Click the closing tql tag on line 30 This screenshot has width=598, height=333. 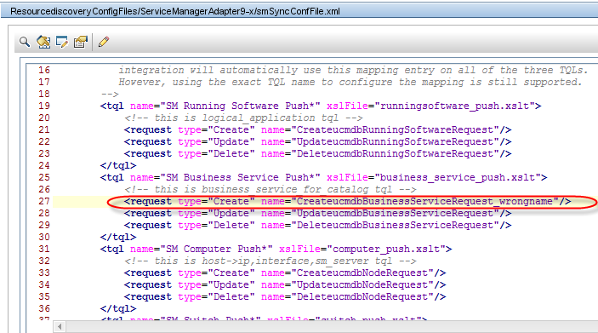pos(118,237)
